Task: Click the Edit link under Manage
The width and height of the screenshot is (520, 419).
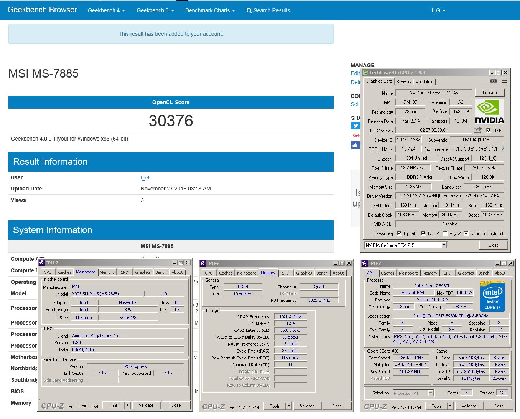Action: [x=355, y=73]
